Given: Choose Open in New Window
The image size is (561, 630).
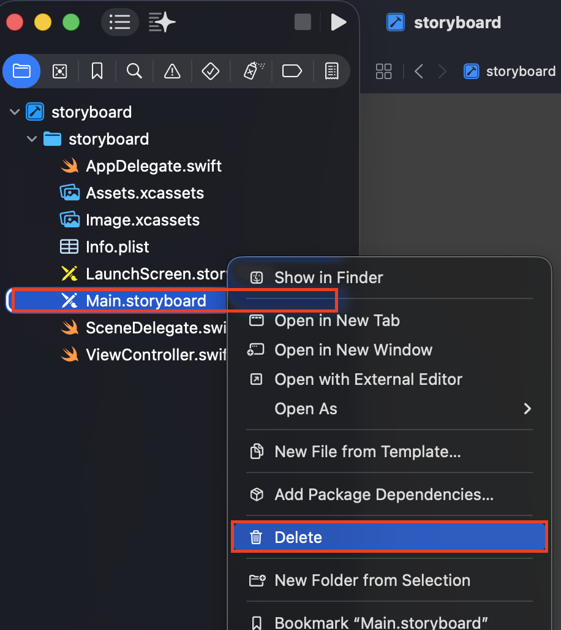Looking at the screenshot, I should 389,350.
